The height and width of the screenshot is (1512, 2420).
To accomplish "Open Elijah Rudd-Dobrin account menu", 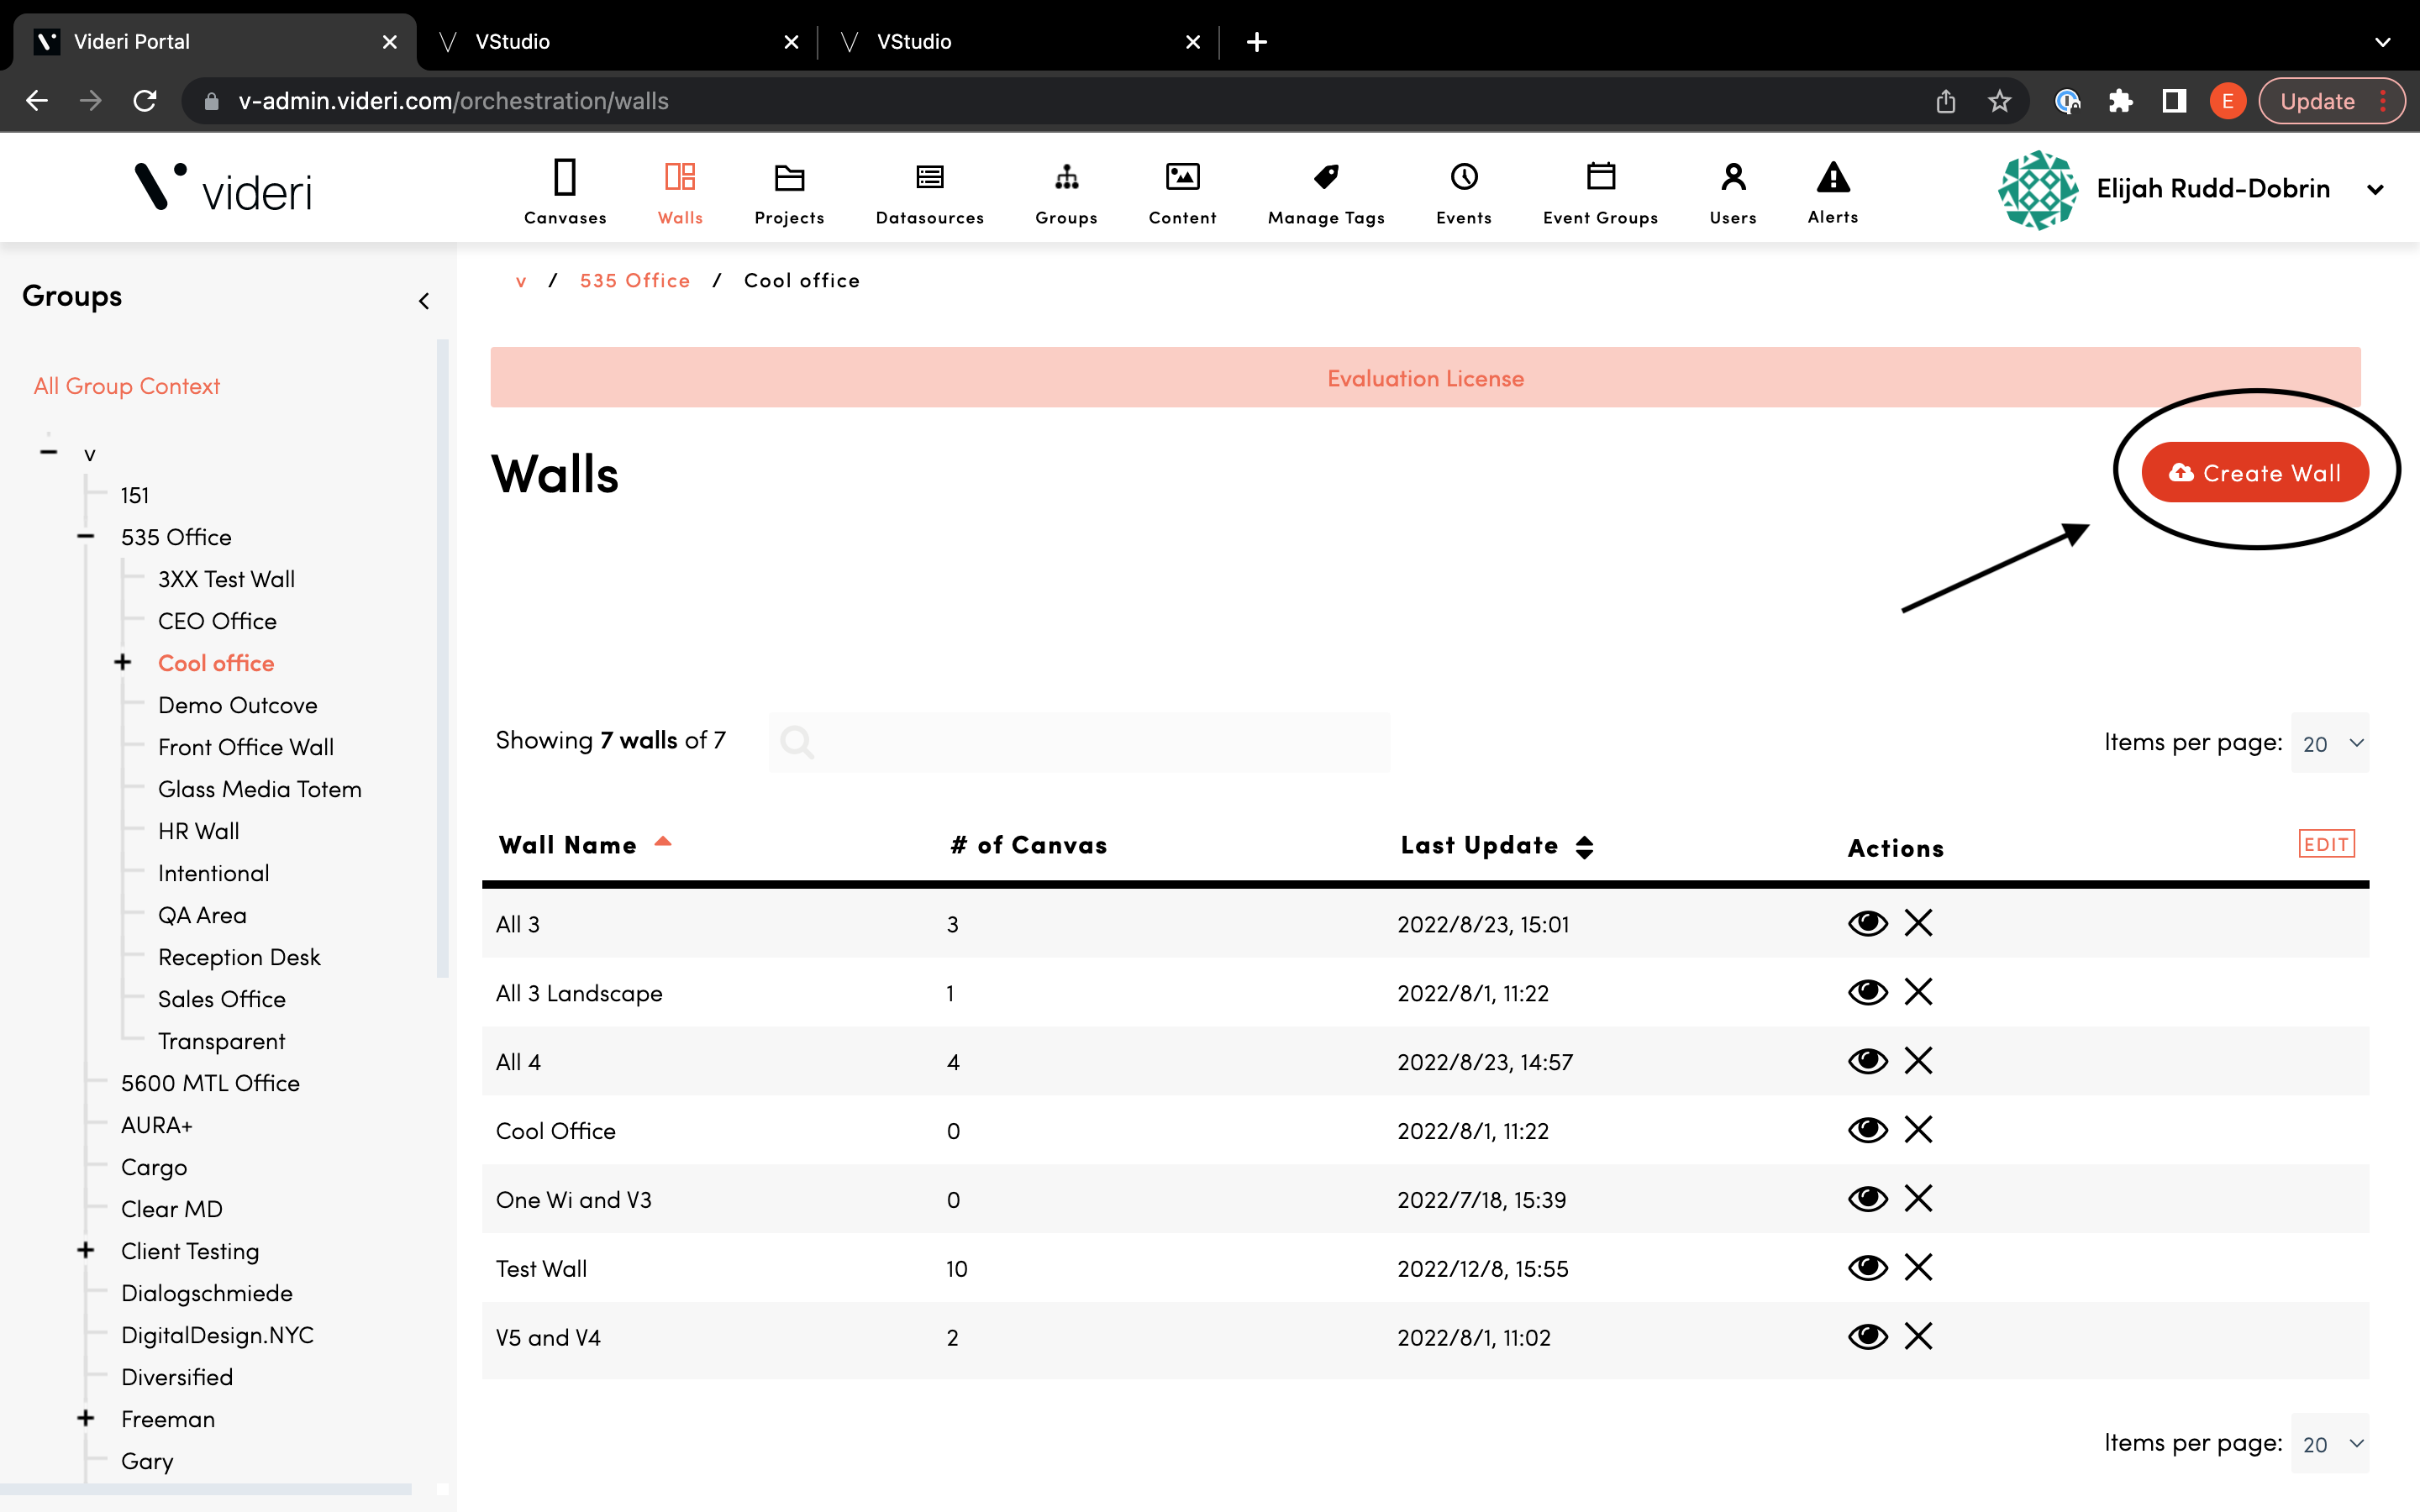I will [x=2375, y=189].
